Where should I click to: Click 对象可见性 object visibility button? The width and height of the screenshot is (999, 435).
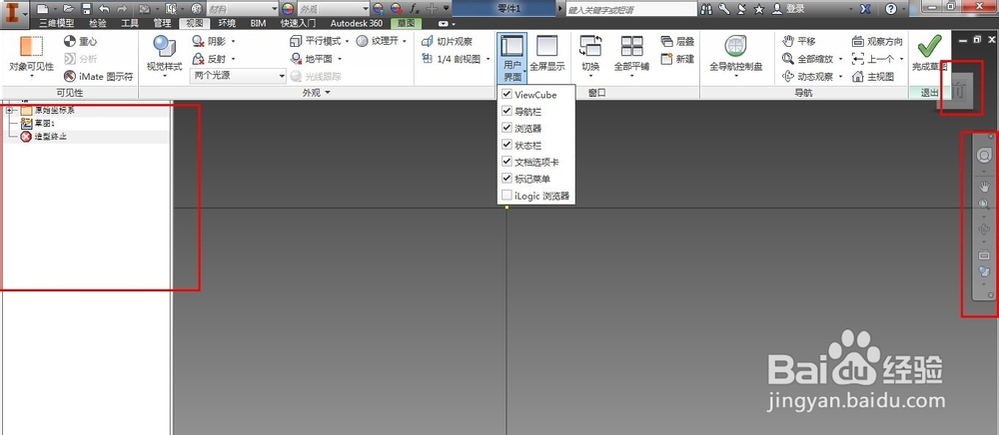31,55
